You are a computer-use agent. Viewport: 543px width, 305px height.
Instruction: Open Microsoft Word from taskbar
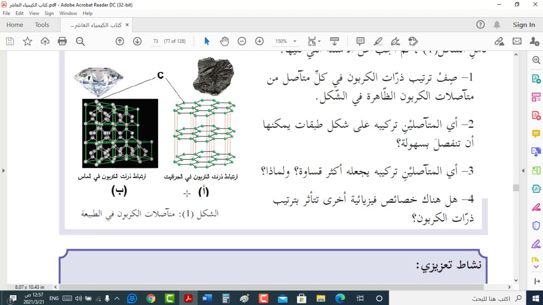pyautogui.click(x=207, y=299)
